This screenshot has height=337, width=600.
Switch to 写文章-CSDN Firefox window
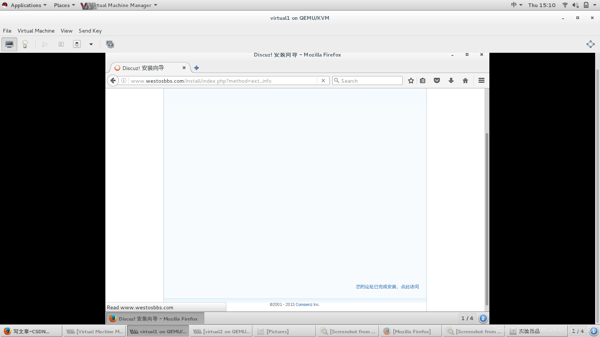[31, 331]
